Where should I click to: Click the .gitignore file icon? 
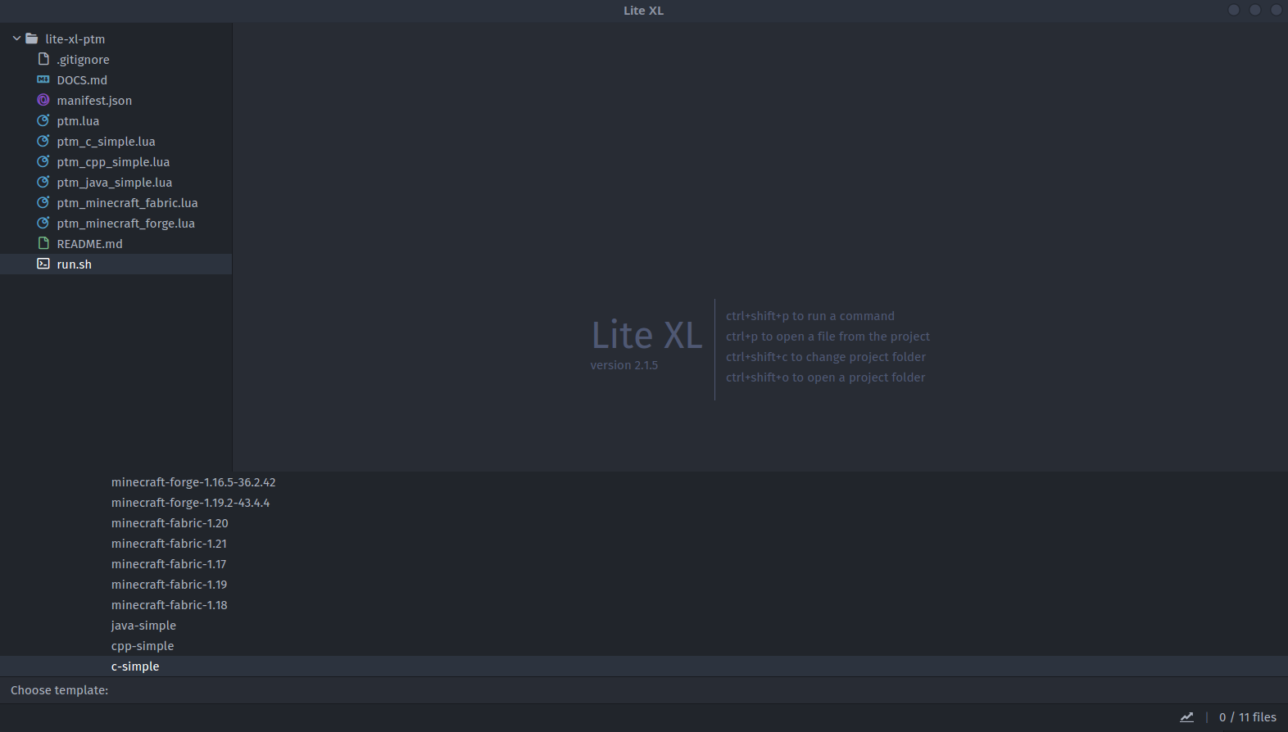point(43,59)
